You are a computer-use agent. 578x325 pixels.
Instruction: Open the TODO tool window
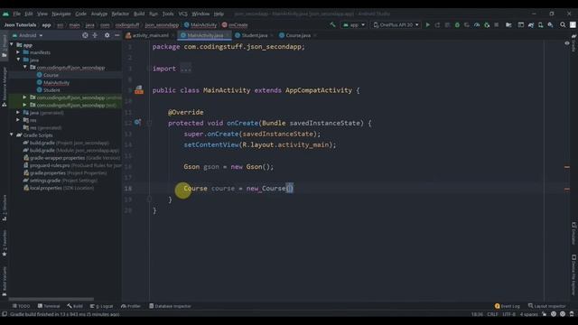(x=21, y=306)
